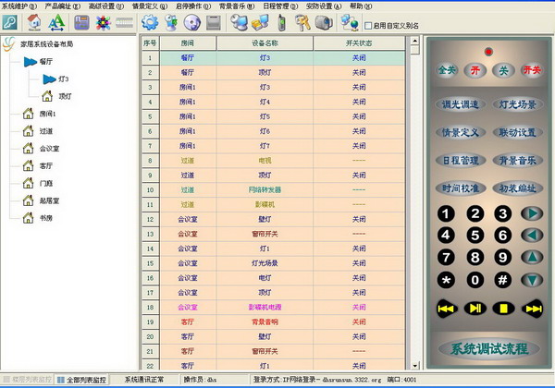Select 书房 in the device tree

tap(46, 218)
